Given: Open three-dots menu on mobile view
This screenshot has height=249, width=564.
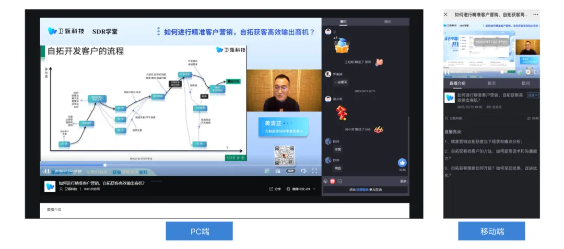Looking at the screenshot, I should pos(536,15).
